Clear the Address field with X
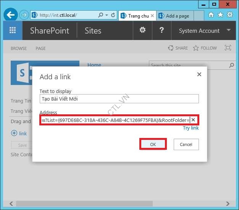 pos(193,120)
